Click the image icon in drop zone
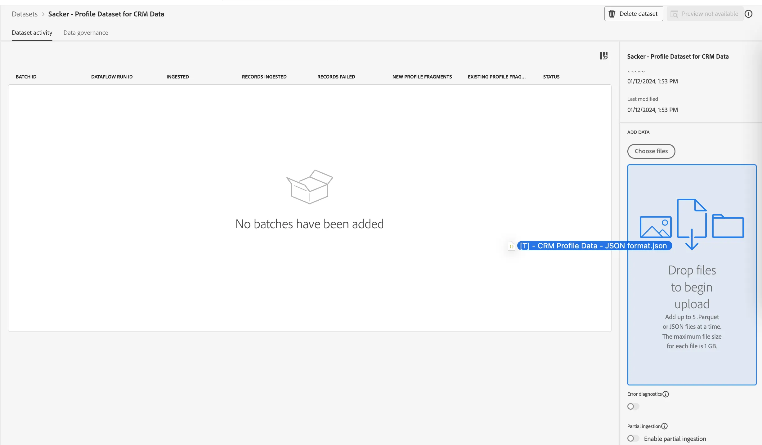 (656, 227)
